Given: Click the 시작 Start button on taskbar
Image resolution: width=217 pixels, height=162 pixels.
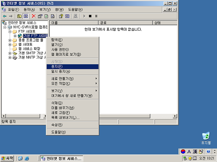Looking at the screenshot, I should (7, 158).
